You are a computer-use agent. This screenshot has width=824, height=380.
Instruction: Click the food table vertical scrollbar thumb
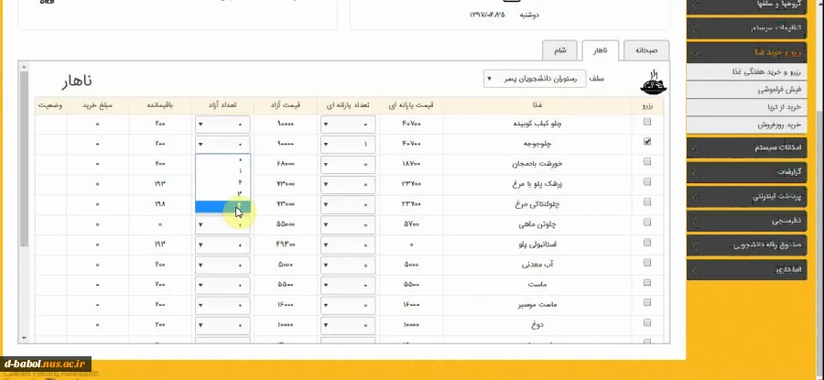click(24, 159)
